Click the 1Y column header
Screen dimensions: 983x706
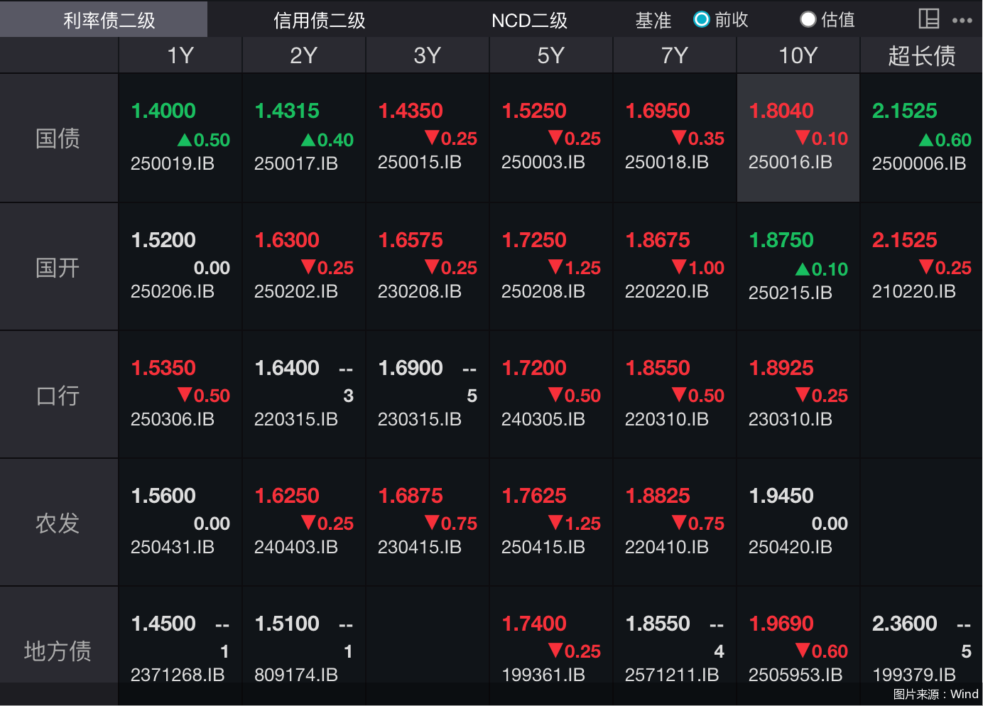coord(180,55)
